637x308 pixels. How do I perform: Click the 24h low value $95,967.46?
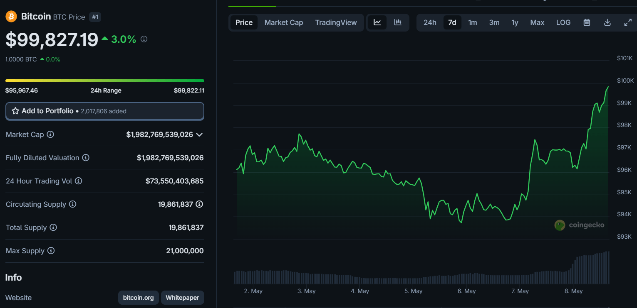pyautogui.click(x=22, y=90)
